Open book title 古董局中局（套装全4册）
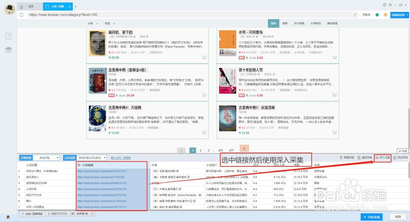Screen dimensions: 410x222 pos(128,70)
